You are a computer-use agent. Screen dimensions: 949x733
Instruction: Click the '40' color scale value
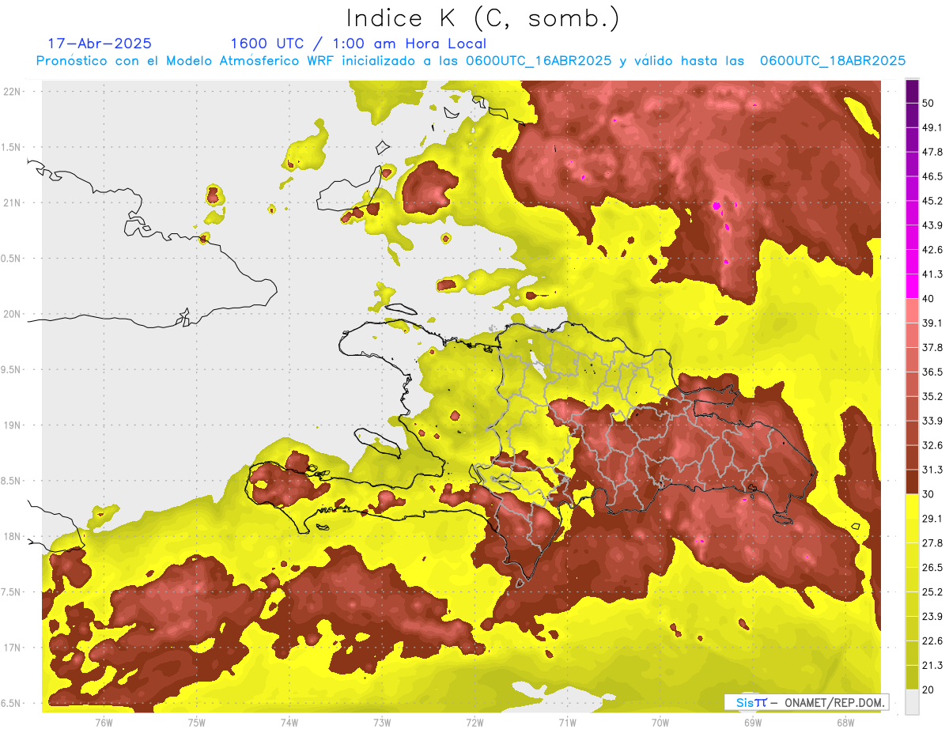coord(928,299)
